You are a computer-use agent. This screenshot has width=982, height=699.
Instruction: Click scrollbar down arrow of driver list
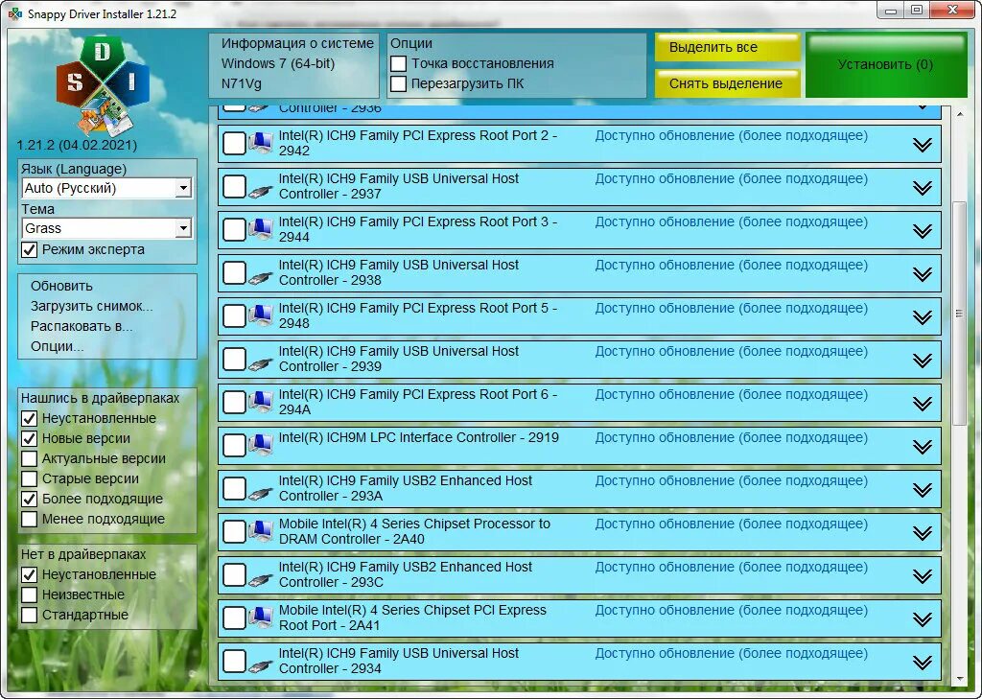pyautogui.click(x=960, y=680)
